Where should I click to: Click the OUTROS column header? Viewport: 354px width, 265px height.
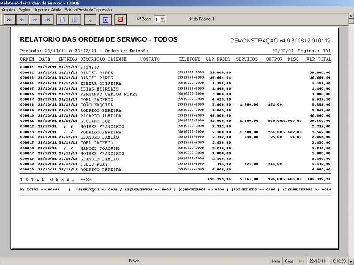(274, 59)
